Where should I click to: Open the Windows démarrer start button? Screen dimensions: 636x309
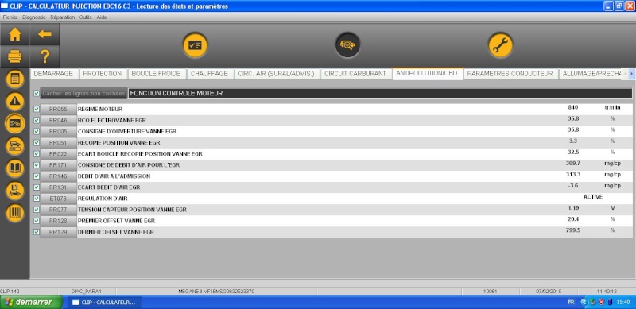(31, 302)
